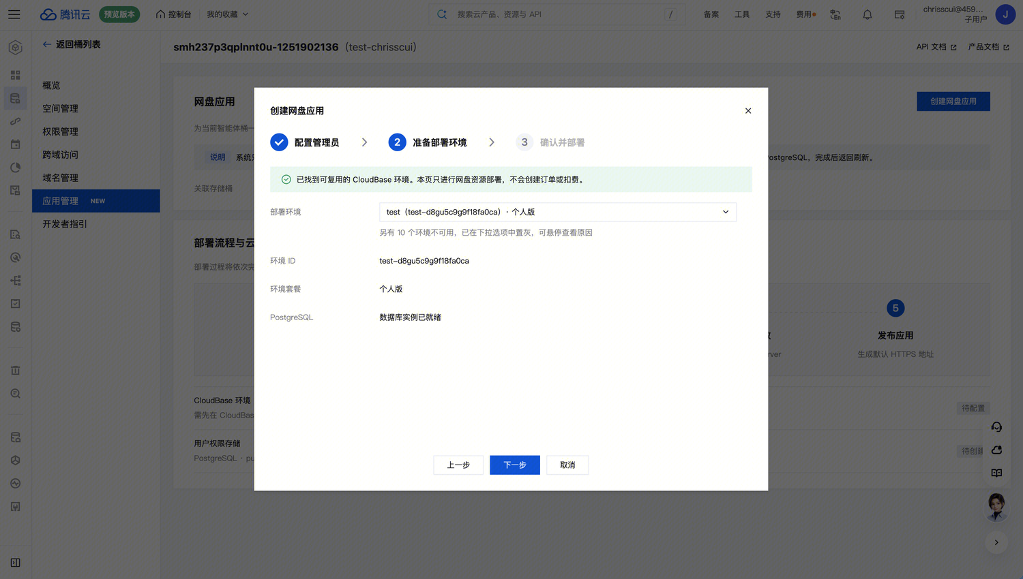Open the radar scan icon in left rail
The height and width of the screenshot is (579, 1023).
point(15,257)
